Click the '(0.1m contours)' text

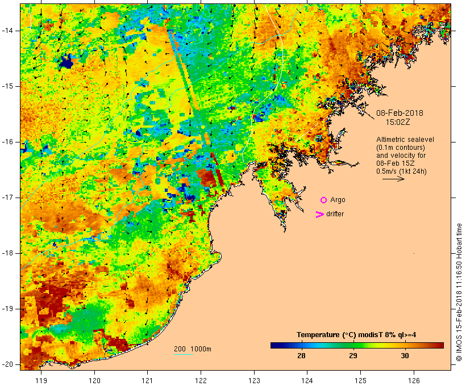point(401,148)
